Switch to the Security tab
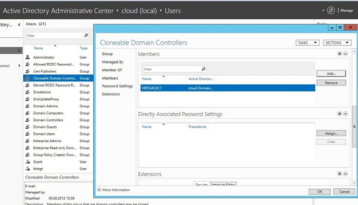The image size is (358, 205). pos(202,184)
